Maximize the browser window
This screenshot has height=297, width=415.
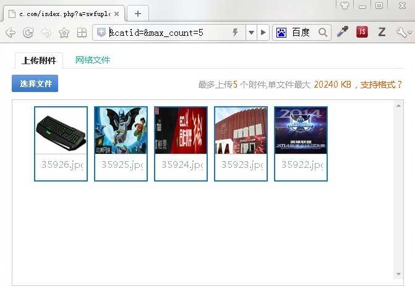[x=379, y=6]
